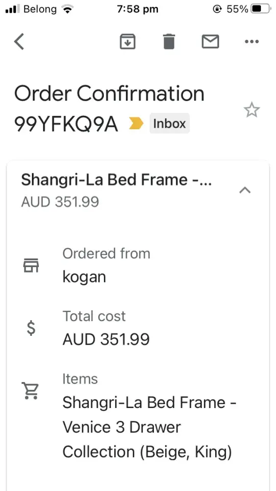Archive this email
Image resolution: width=276 pixels, height=491 pixels.
127,41
